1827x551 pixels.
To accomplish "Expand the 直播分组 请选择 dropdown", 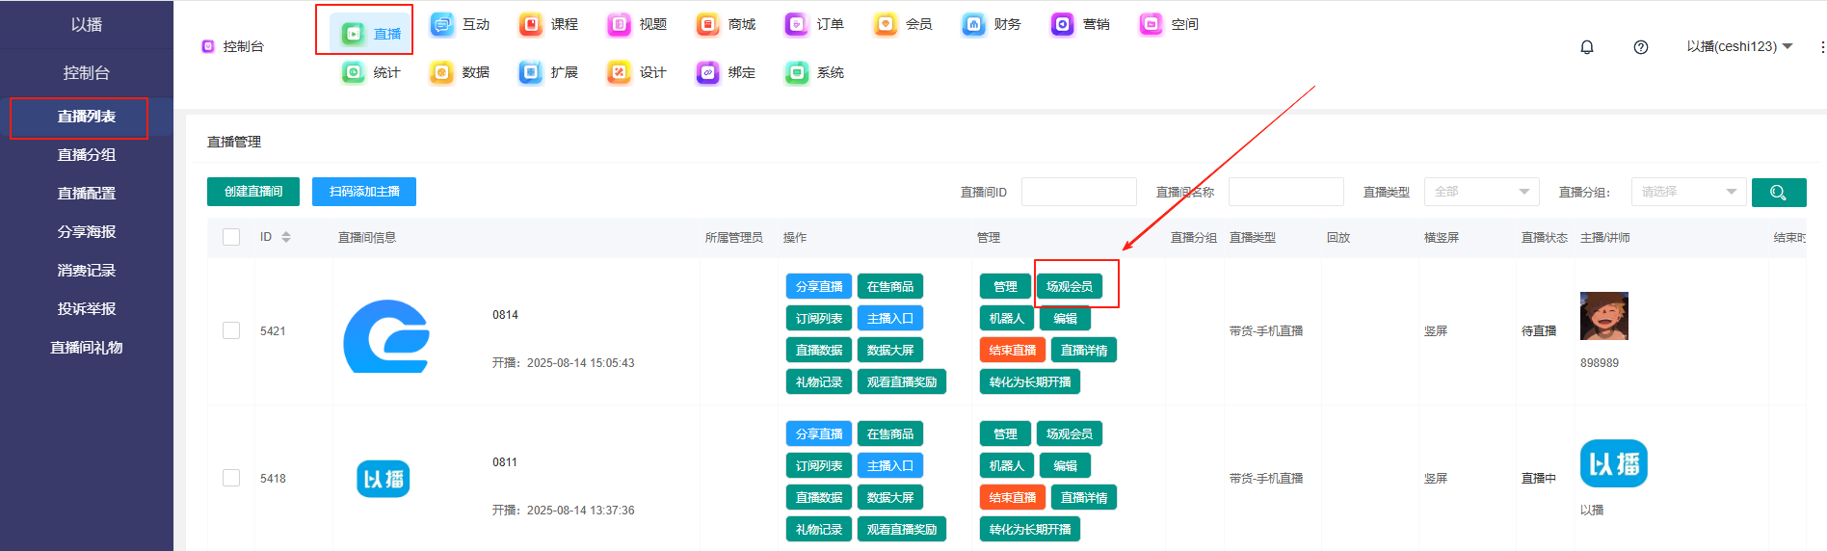I will click(1688, 192).
